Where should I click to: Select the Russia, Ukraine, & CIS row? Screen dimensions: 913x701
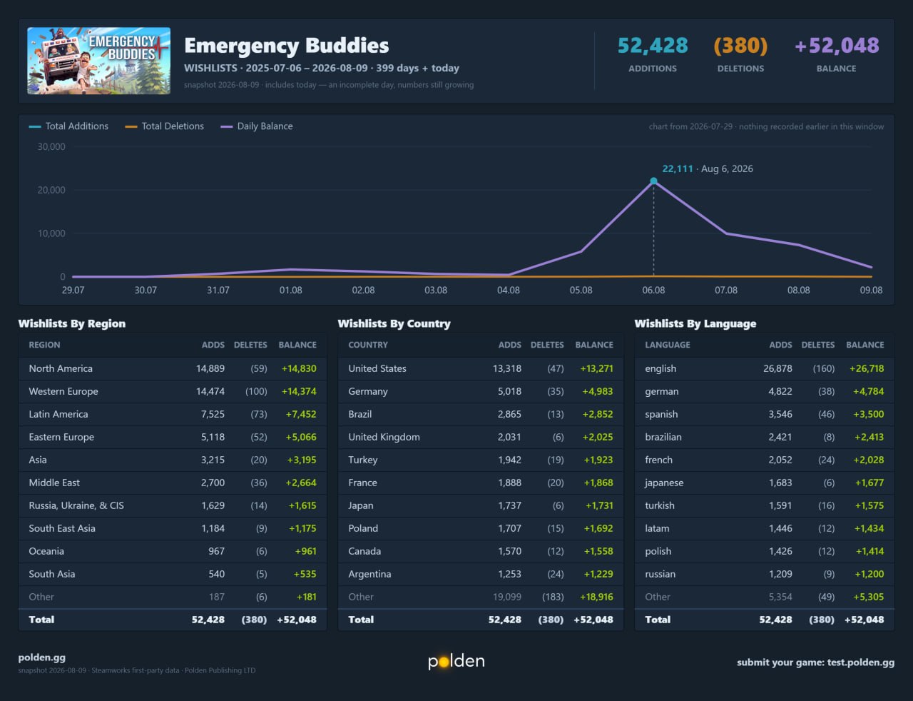click(x=173, y=505)
